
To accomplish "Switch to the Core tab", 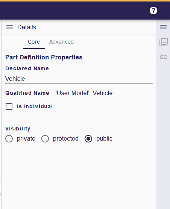I will pos(34,42).
